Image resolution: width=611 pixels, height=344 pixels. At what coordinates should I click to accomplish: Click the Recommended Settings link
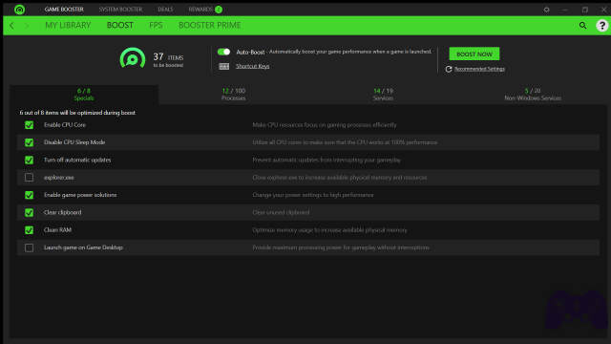pyautogui.click(x=479, y=69)
